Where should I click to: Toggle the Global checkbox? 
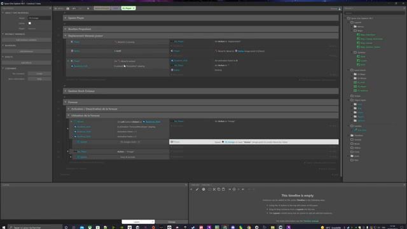click(x=30, y=24)
